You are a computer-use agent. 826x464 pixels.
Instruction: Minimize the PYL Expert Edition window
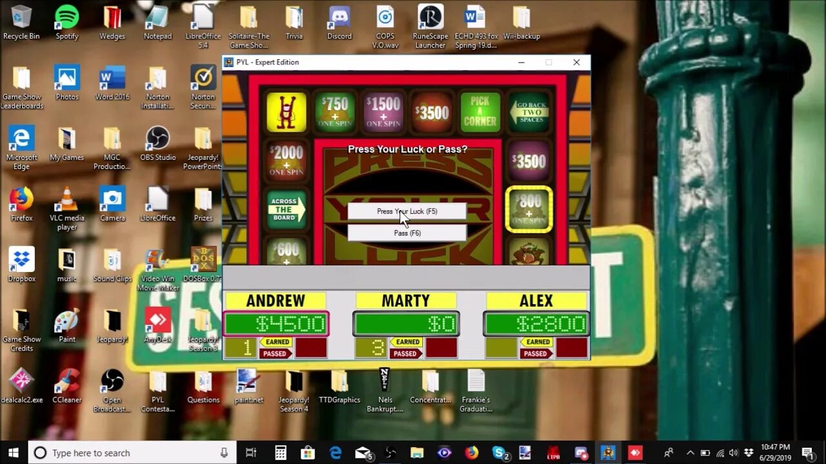point(521,63)
